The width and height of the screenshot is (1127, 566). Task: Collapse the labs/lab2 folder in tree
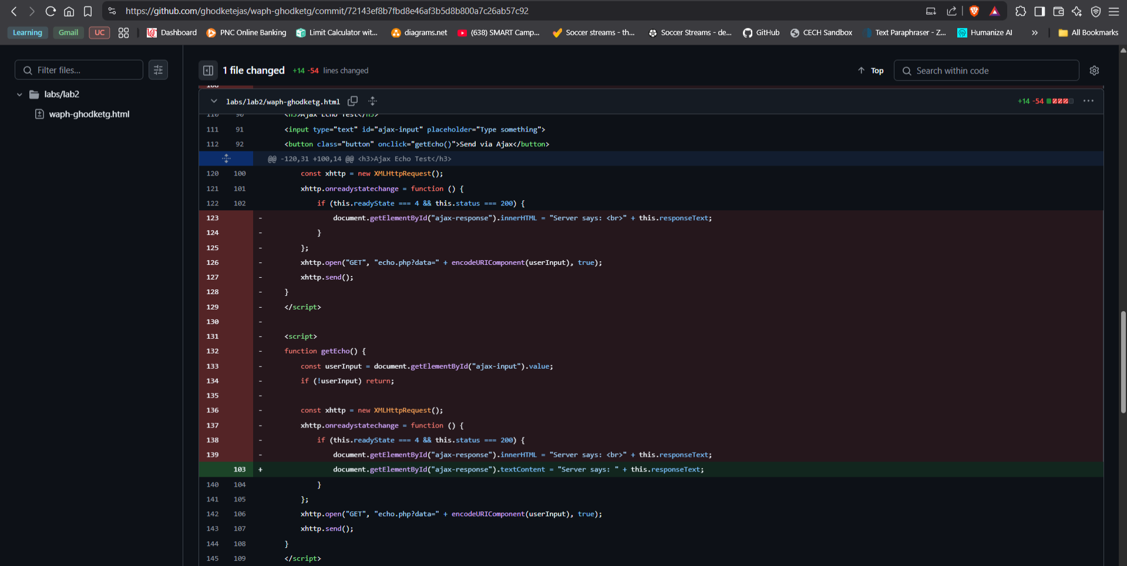coord(19,95)
